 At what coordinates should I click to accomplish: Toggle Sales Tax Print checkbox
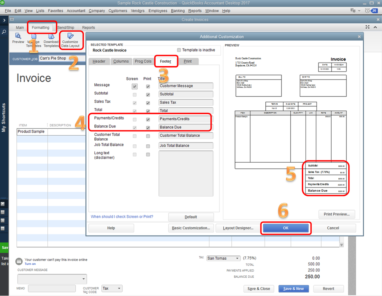point(148,103)
